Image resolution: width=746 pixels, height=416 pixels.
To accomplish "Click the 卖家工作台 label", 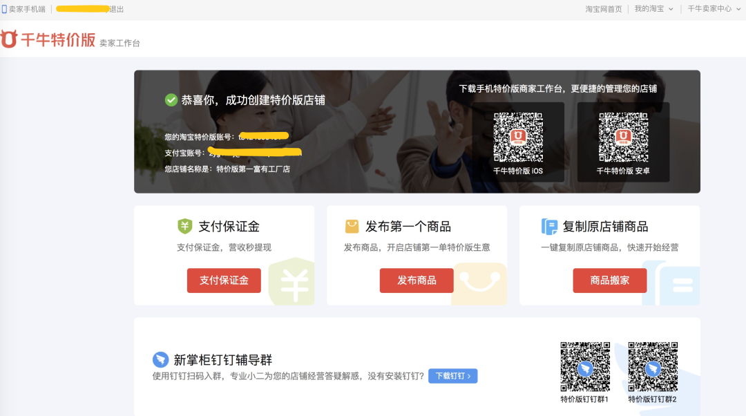I will pos(119,44).
